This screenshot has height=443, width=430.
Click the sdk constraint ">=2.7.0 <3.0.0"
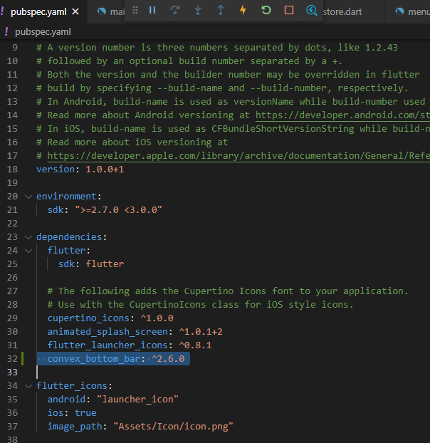(118, 210)
